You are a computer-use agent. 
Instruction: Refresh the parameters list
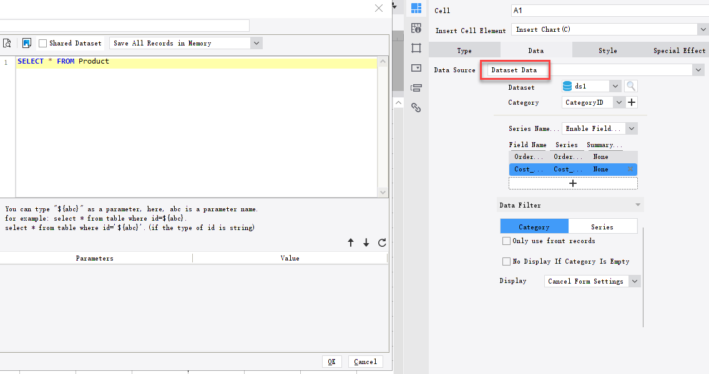[382, 242]
